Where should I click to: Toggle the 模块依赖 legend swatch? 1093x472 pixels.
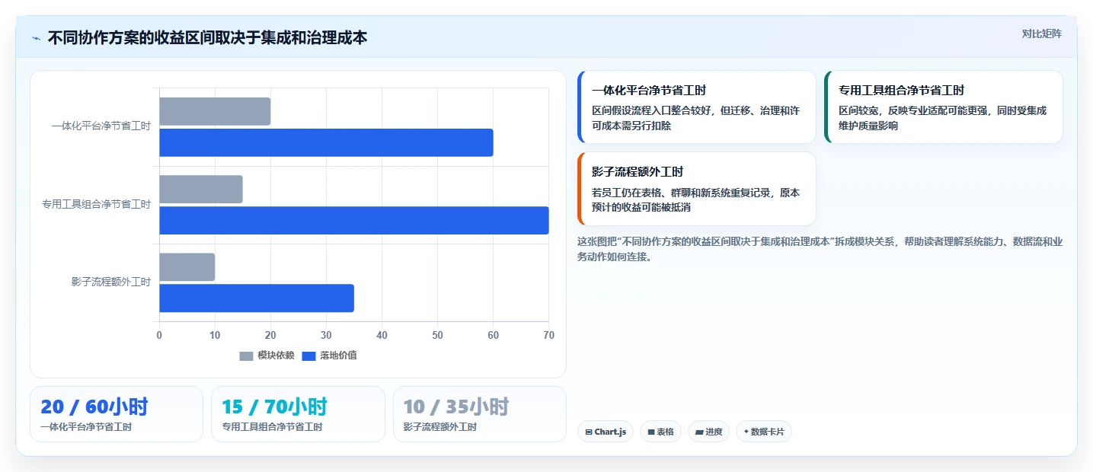tap(246, 356)
